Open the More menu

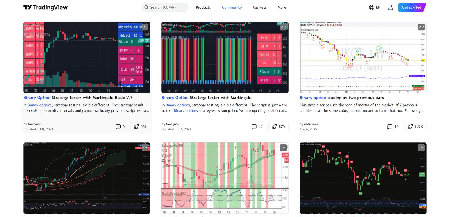point(282,7)
